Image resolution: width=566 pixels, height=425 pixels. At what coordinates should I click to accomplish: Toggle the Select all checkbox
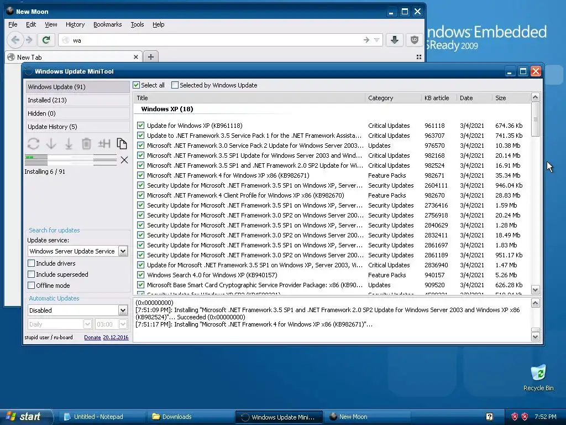(136, 85)
